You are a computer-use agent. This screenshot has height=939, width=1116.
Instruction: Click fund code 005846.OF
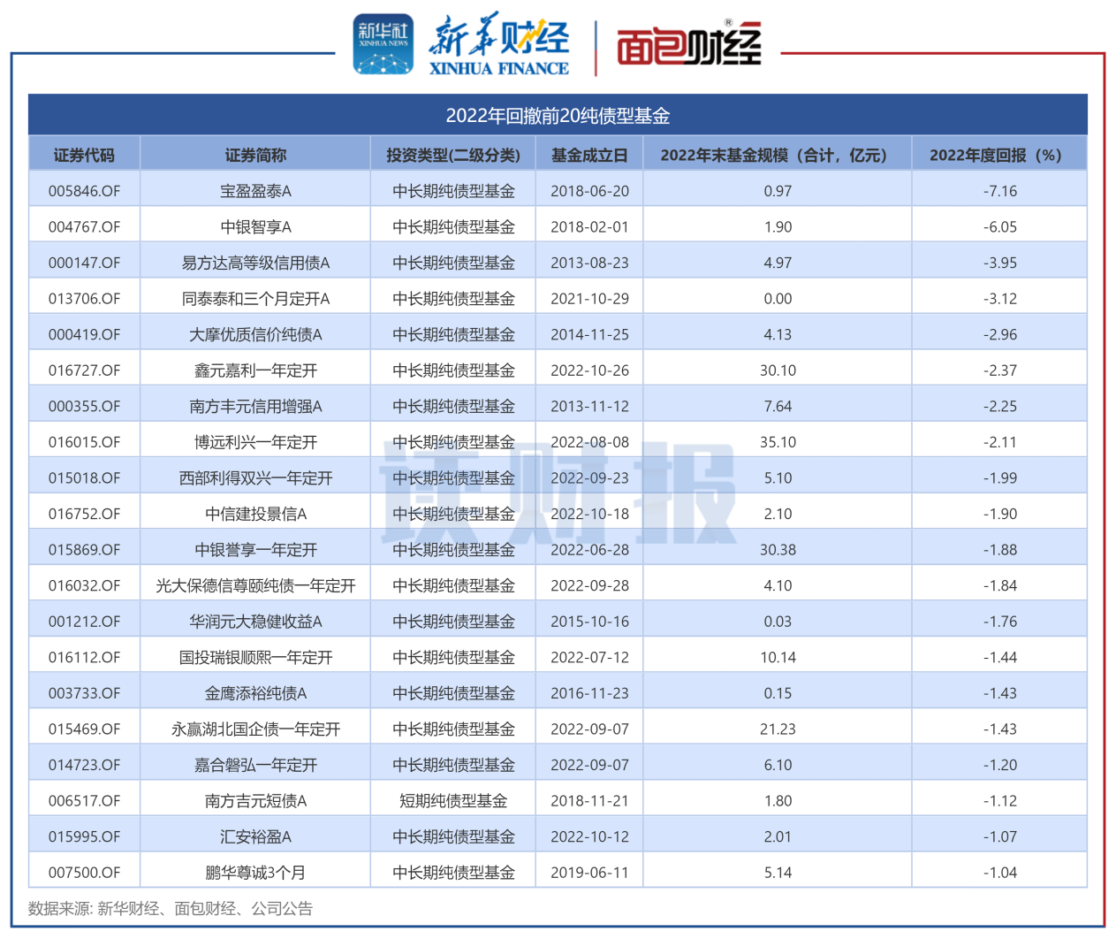84,191
